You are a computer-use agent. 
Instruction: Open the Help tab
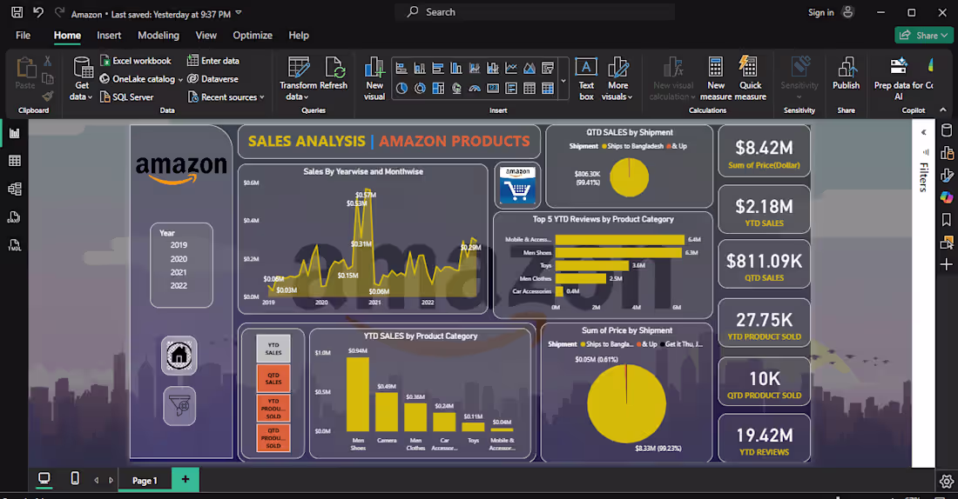(299, 36)
